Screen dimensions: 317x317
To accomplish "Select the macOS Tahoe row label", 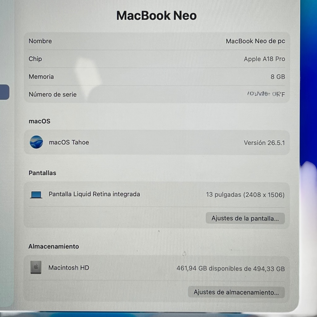I will [69, 142].
